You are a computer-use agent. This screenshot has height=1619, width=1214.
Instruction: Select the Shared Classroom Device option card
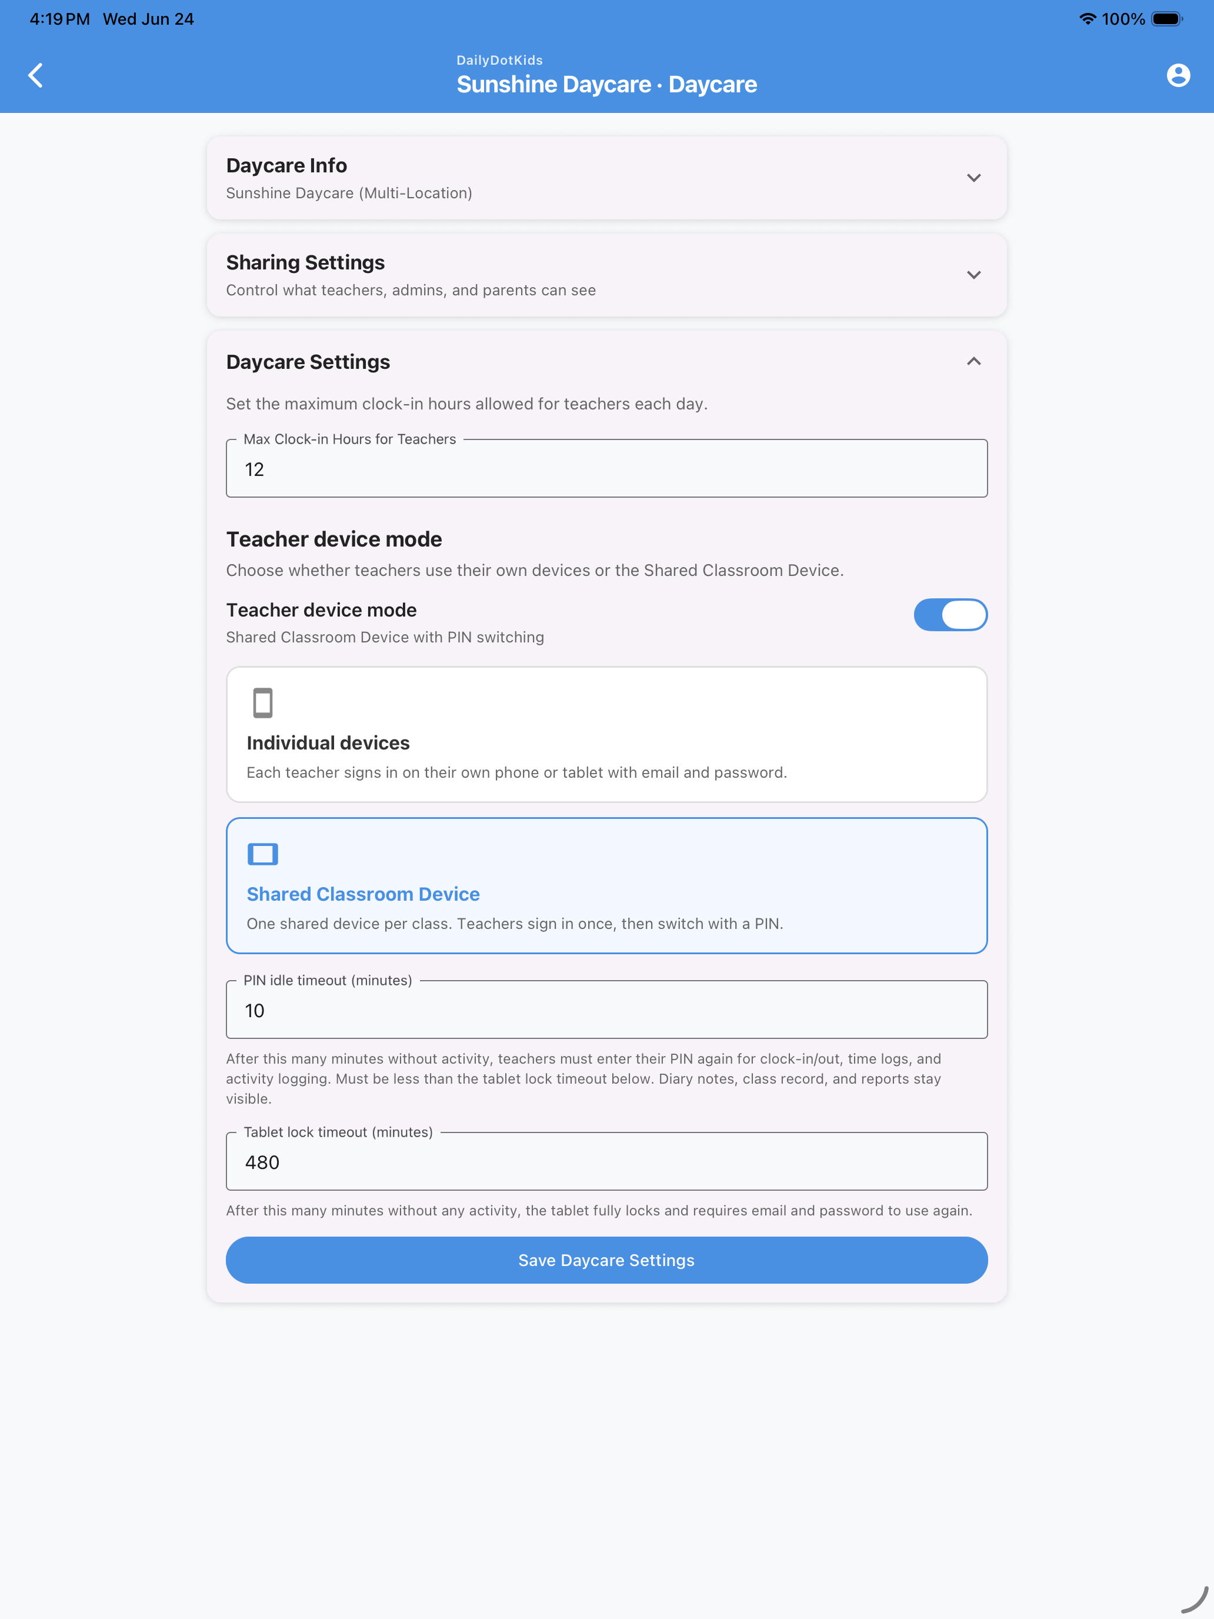point(606,885)
